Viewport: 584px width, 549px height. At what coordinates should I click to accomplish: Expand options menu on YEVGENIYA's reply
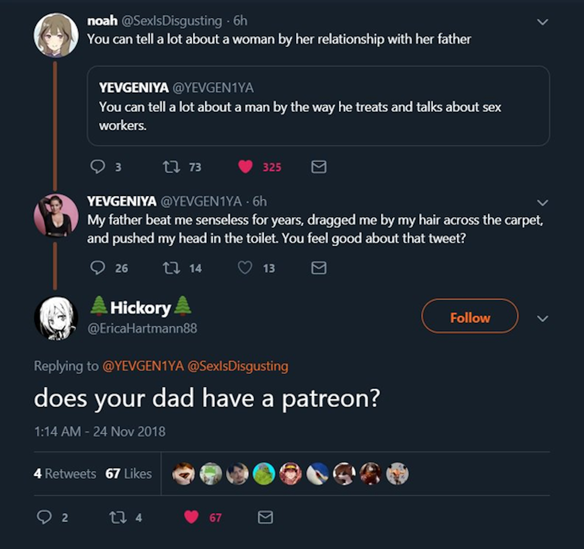click(x=542, y=203)
